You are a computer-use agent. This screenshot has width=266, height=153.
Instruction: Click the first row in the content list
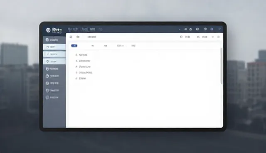point(81,55)
